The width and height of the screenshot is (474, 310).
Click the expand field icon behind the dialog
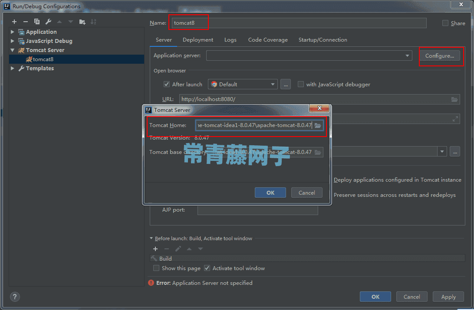(x=455, y=119)
